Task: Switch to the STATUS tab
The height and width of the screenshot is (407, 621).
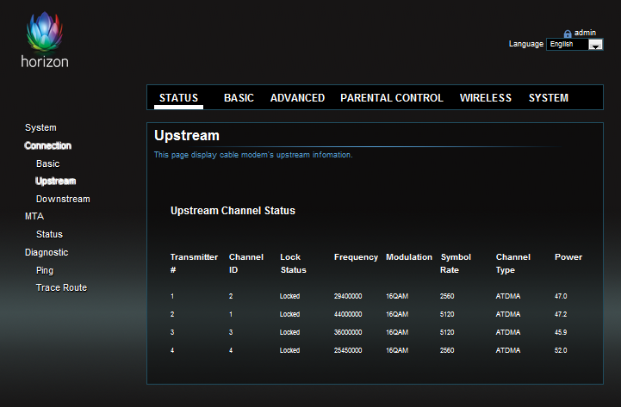Action: 178,98
